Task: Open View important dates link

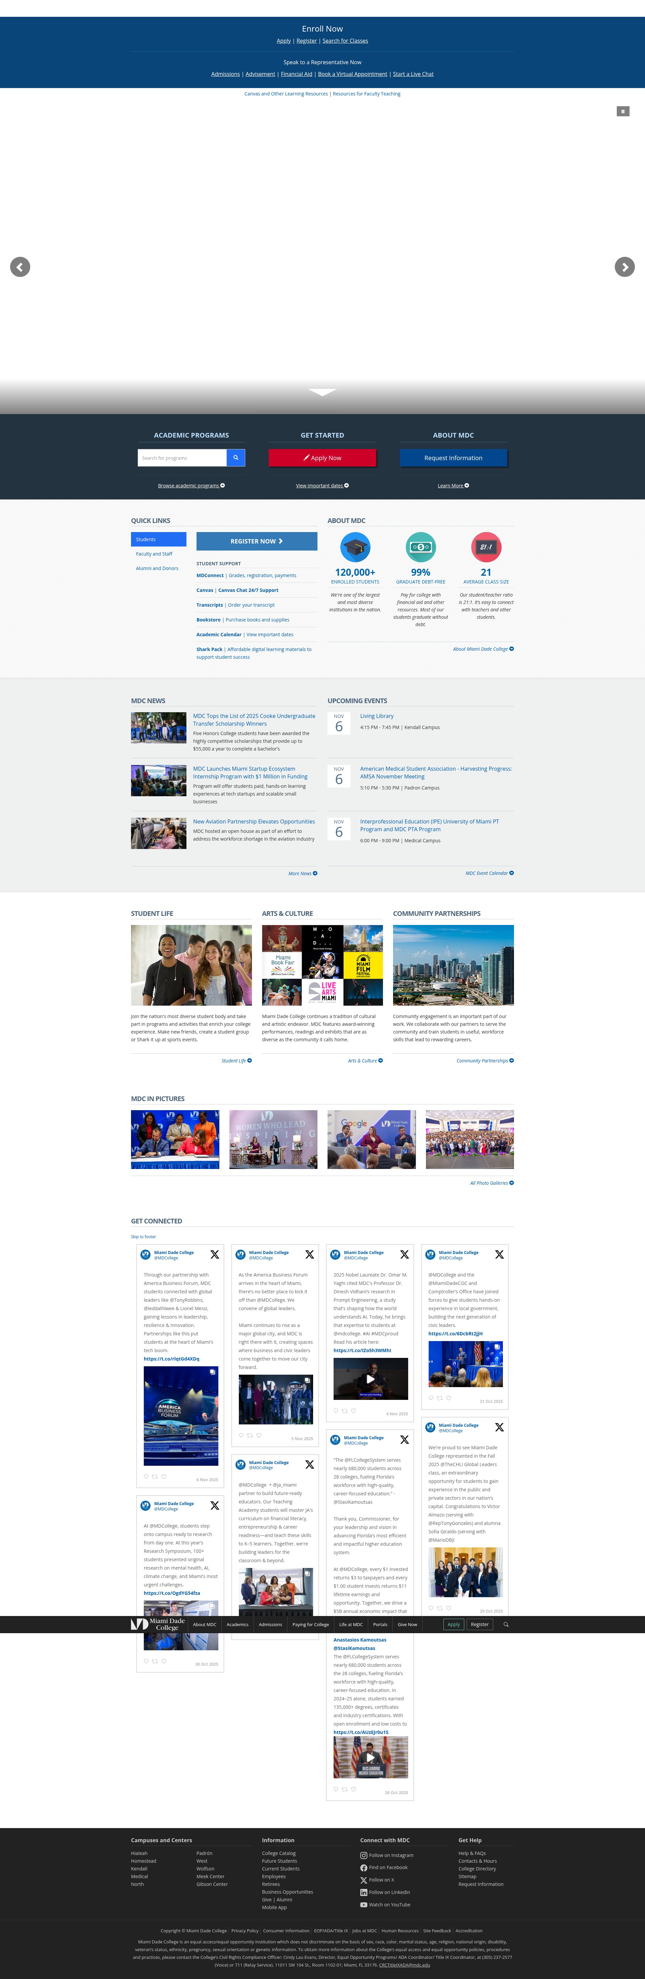Action: (322, 486)
